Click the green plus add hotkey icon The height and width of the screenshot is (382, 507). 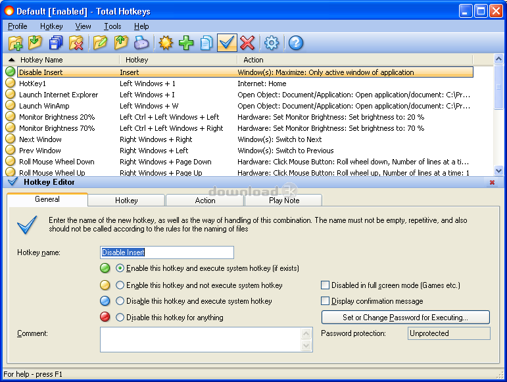[x=186, y=43]
